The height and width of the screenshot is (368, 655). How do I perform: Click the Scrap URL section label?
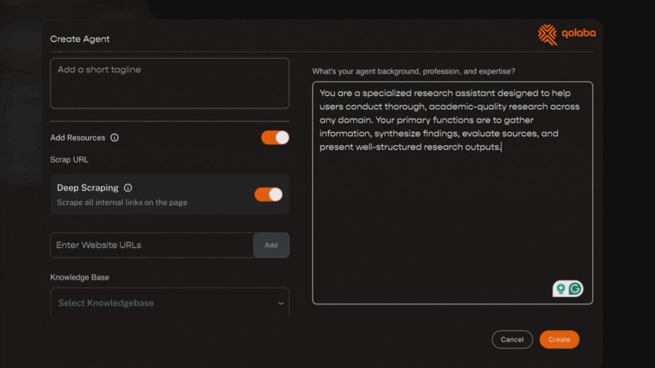(x=69, y=160)
